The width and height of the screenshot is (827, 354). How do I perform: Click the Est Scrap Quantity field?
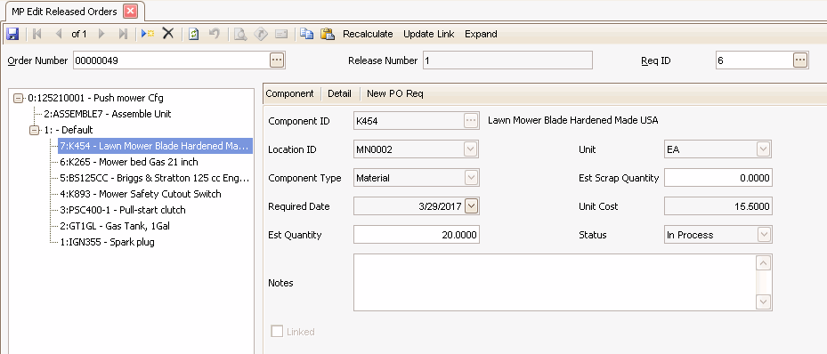718,178
